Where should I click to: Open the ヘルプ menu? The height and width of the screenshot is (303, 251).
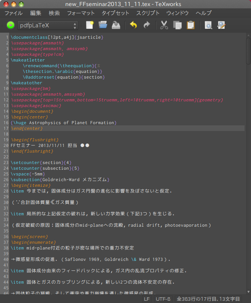(204, 13)
